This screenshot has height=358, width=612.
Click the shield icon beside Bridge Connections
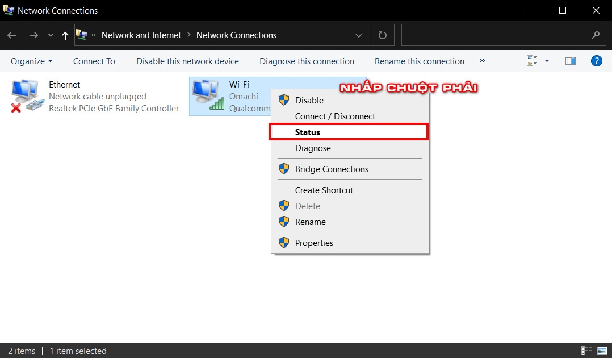tap(284, 169)
